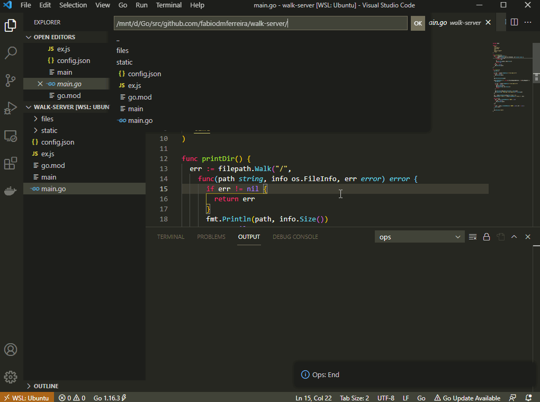Select the '..' parent folder entry
Screen dimensions: 540x402
pos(272,39)
